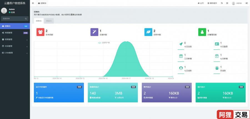This screenshot has width=250, height=119.
Task: Toggle the 注册用户数 chart legend series
Action: click(104, 43)
